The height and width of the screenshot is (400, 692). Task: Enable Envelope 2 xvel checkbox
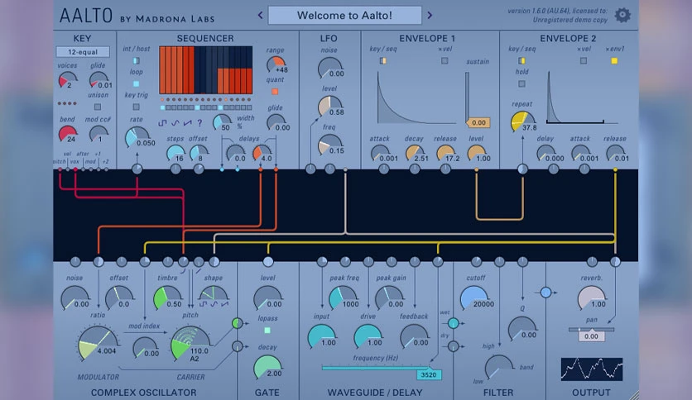tap(584, 61)
